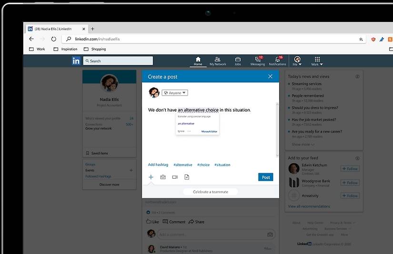Image resolution: width=393 pixels, height=254 pixels.
Task: Add the #choice hashtag
Action: pos(203,165)
